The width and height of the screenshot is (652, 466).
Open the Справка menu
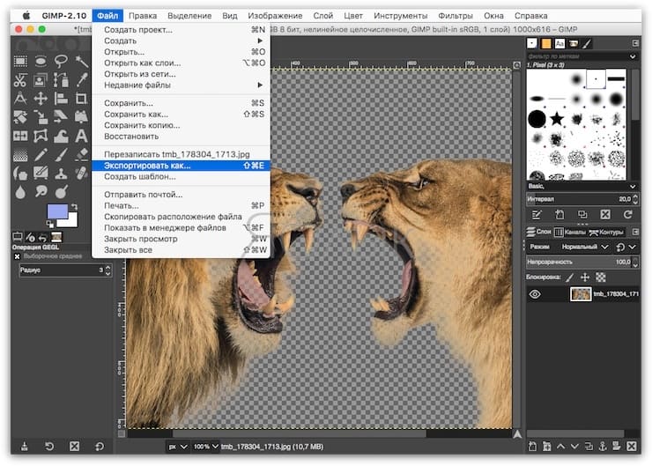point(530,16)
